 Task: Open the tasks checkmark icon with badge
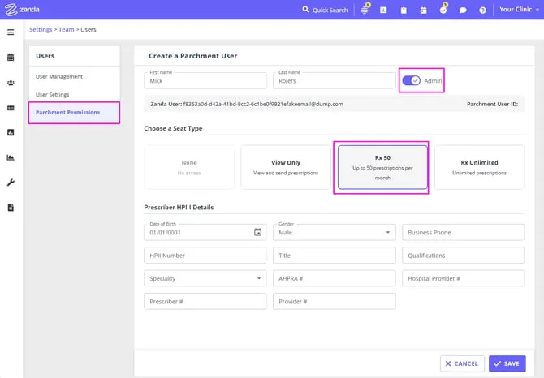click(443, 10)
